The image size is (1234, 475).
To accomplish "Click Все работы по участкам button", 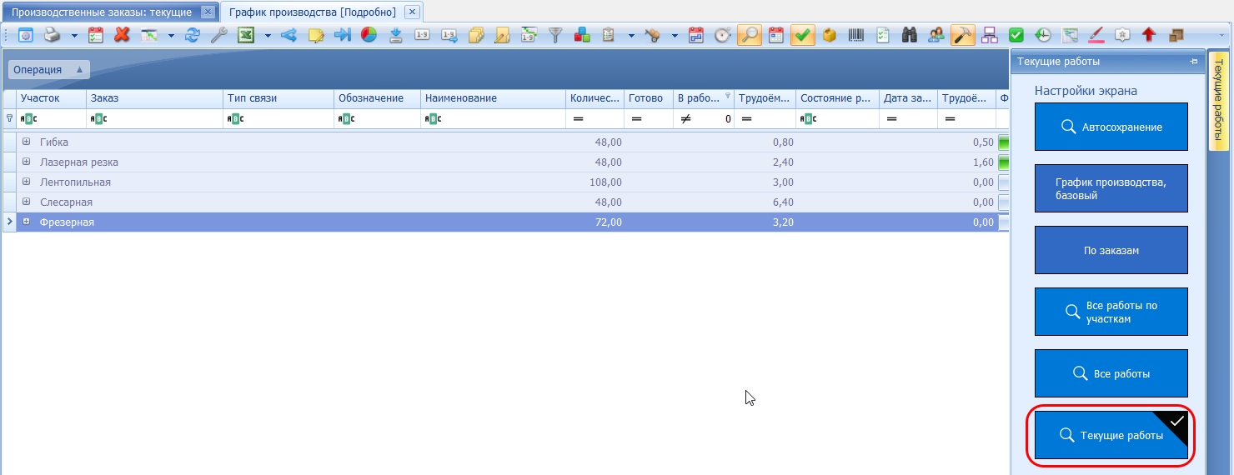I will 1111,312.
